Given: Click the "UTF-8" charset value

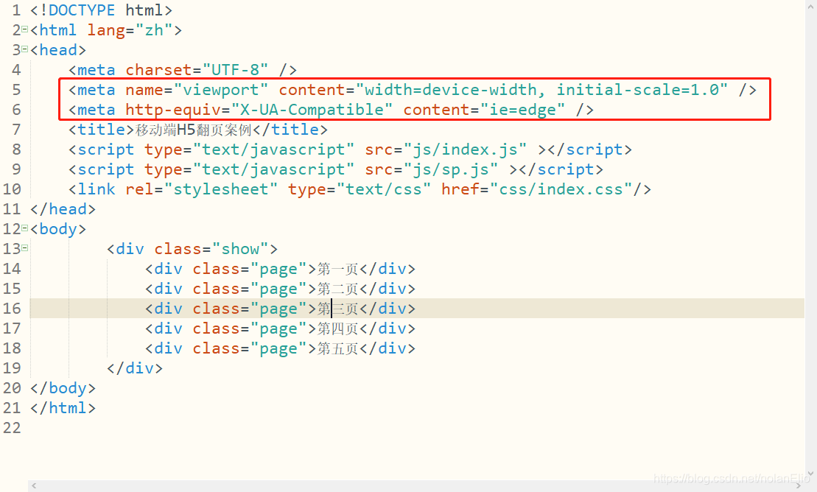Looking at the screenshot, I should click(235, 70).
